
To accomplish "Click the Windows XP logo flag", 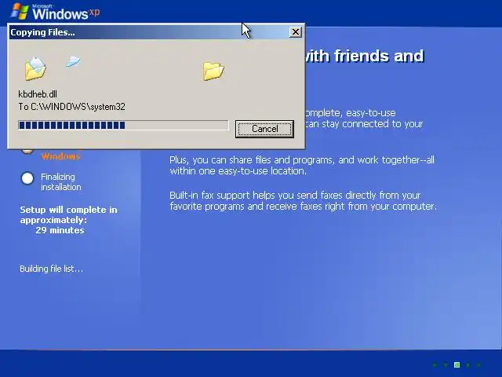I will [x=19, y=12].
